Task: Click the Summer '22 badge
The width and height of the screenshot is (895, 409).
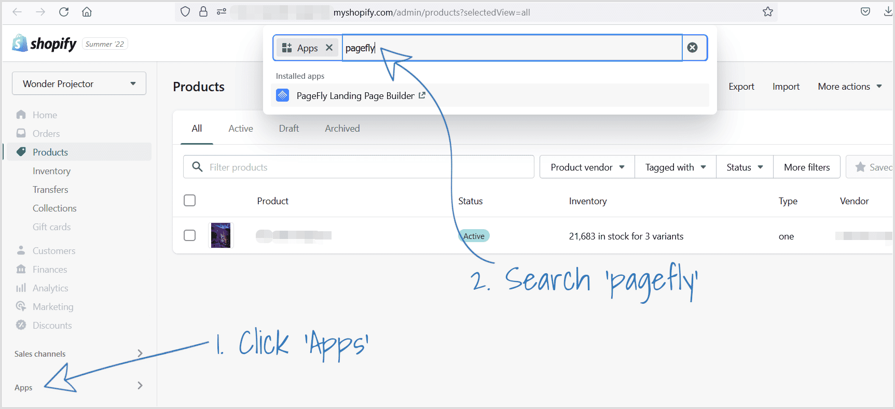Action: (105, 44)
